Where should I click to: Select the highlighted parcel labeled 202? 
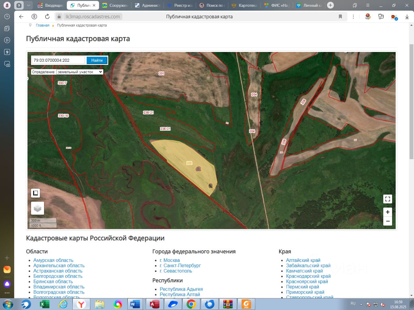coord(189,163)
